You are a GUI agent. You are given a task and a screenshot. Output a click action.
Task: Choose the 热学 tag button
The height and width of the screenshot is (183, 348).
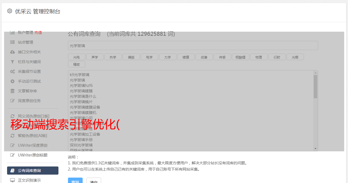(x=113, y=57)
